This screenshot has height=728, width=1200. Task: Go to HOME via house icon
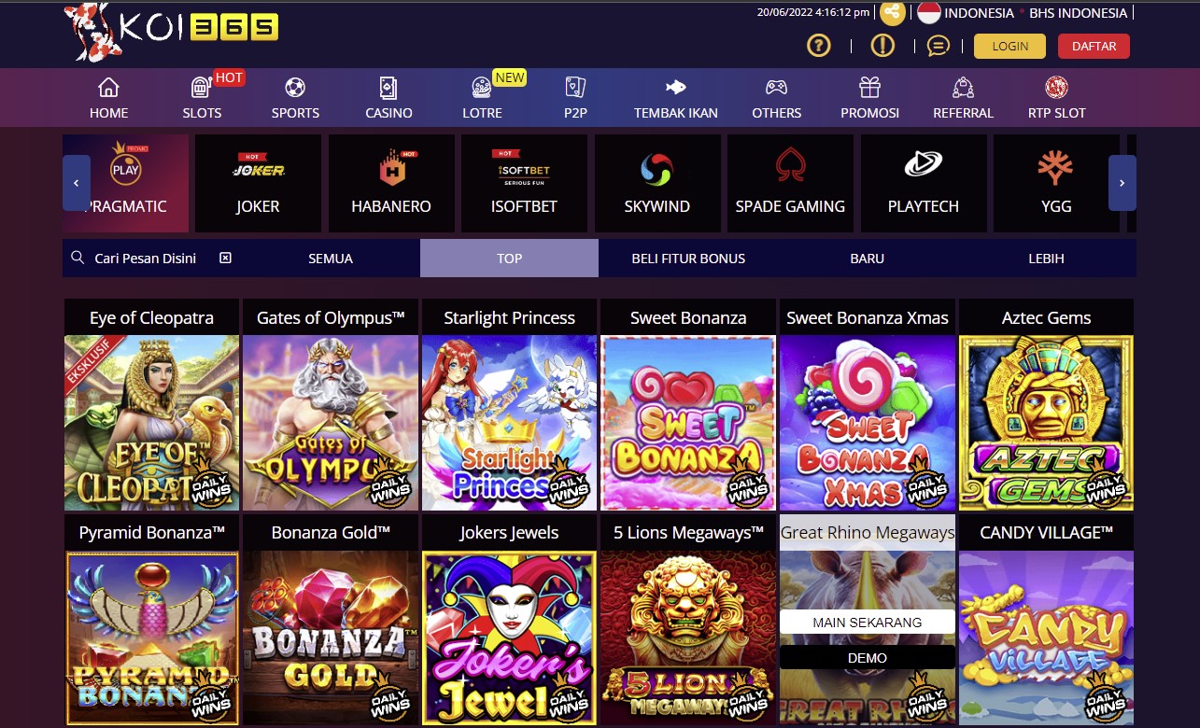point(108,88)
